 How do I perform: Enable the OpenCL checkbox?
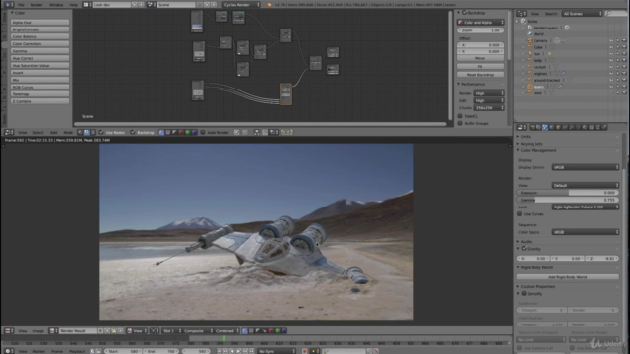pos(460,116)
